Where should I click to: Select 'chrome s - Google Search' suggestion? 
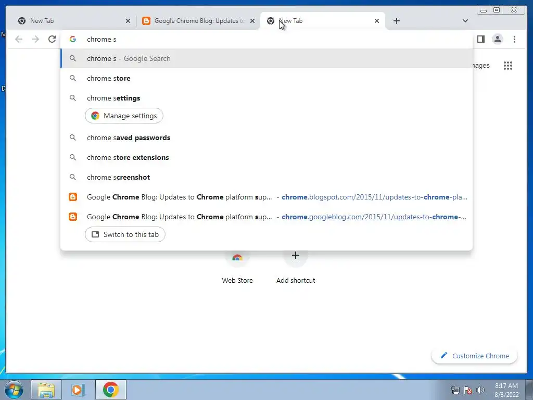(266, 58)
